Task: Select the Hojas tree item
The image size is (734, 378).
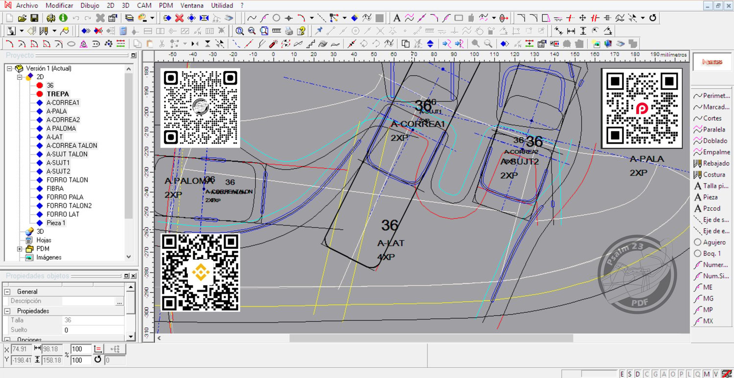Action: point(44,240)
